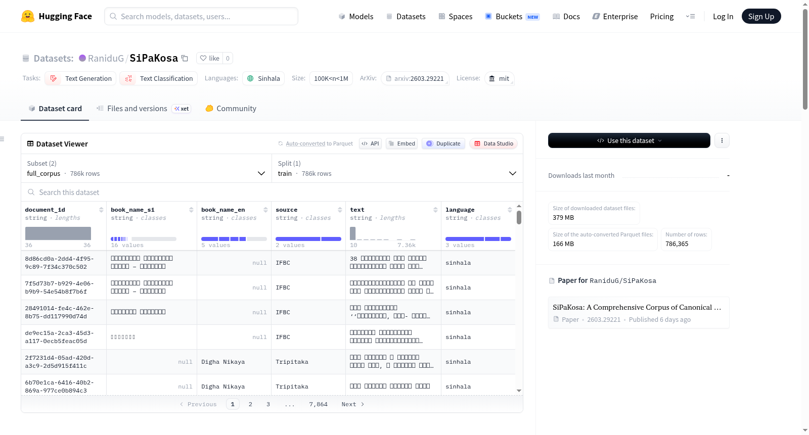Open Data Studio
The image size is (809, 435).
493,143
